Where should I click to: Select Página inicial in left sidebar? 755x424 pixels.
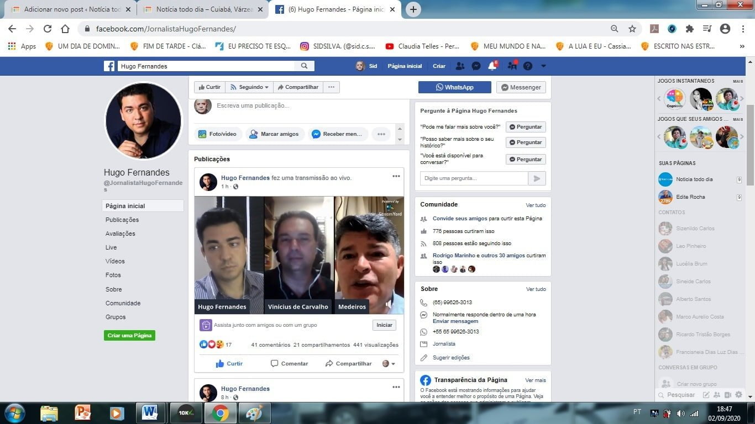point(143,206)
